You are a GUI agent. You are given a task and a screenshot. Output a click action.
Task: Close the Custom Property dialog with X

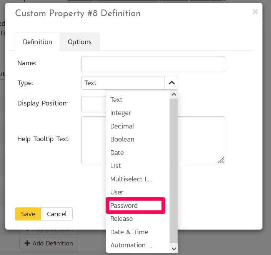(255, 12)
